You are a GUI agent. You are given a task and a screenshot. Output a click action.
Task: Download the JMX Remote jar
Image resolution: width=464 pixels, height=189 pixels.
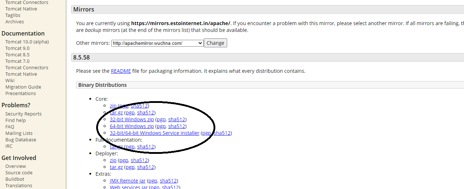pos(127,181)
